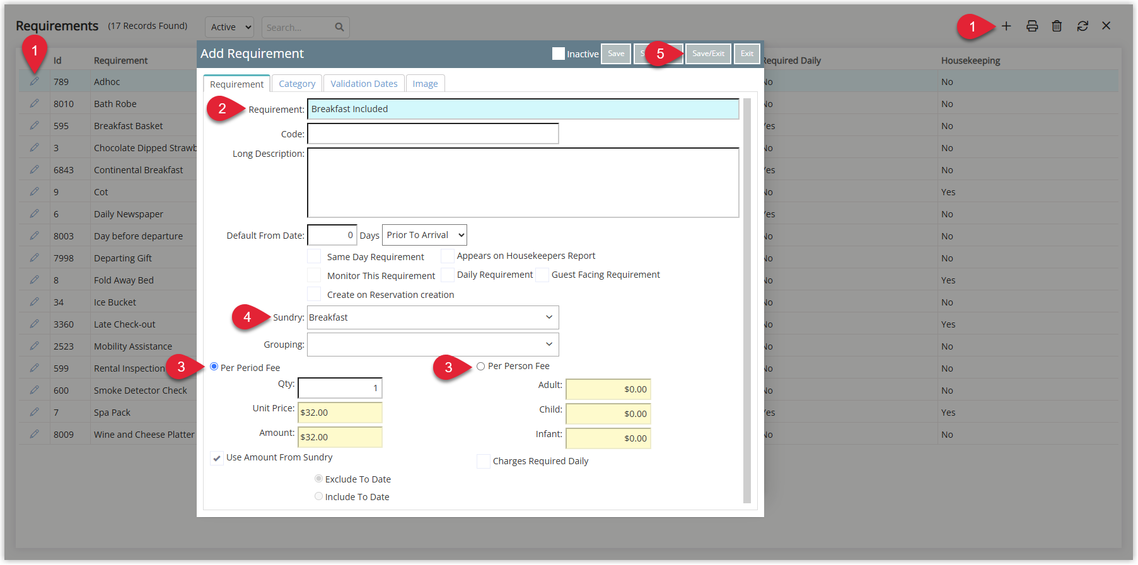Choose Exclude To Date radio button
1138x565 pixels.
[x=318, y=479]
